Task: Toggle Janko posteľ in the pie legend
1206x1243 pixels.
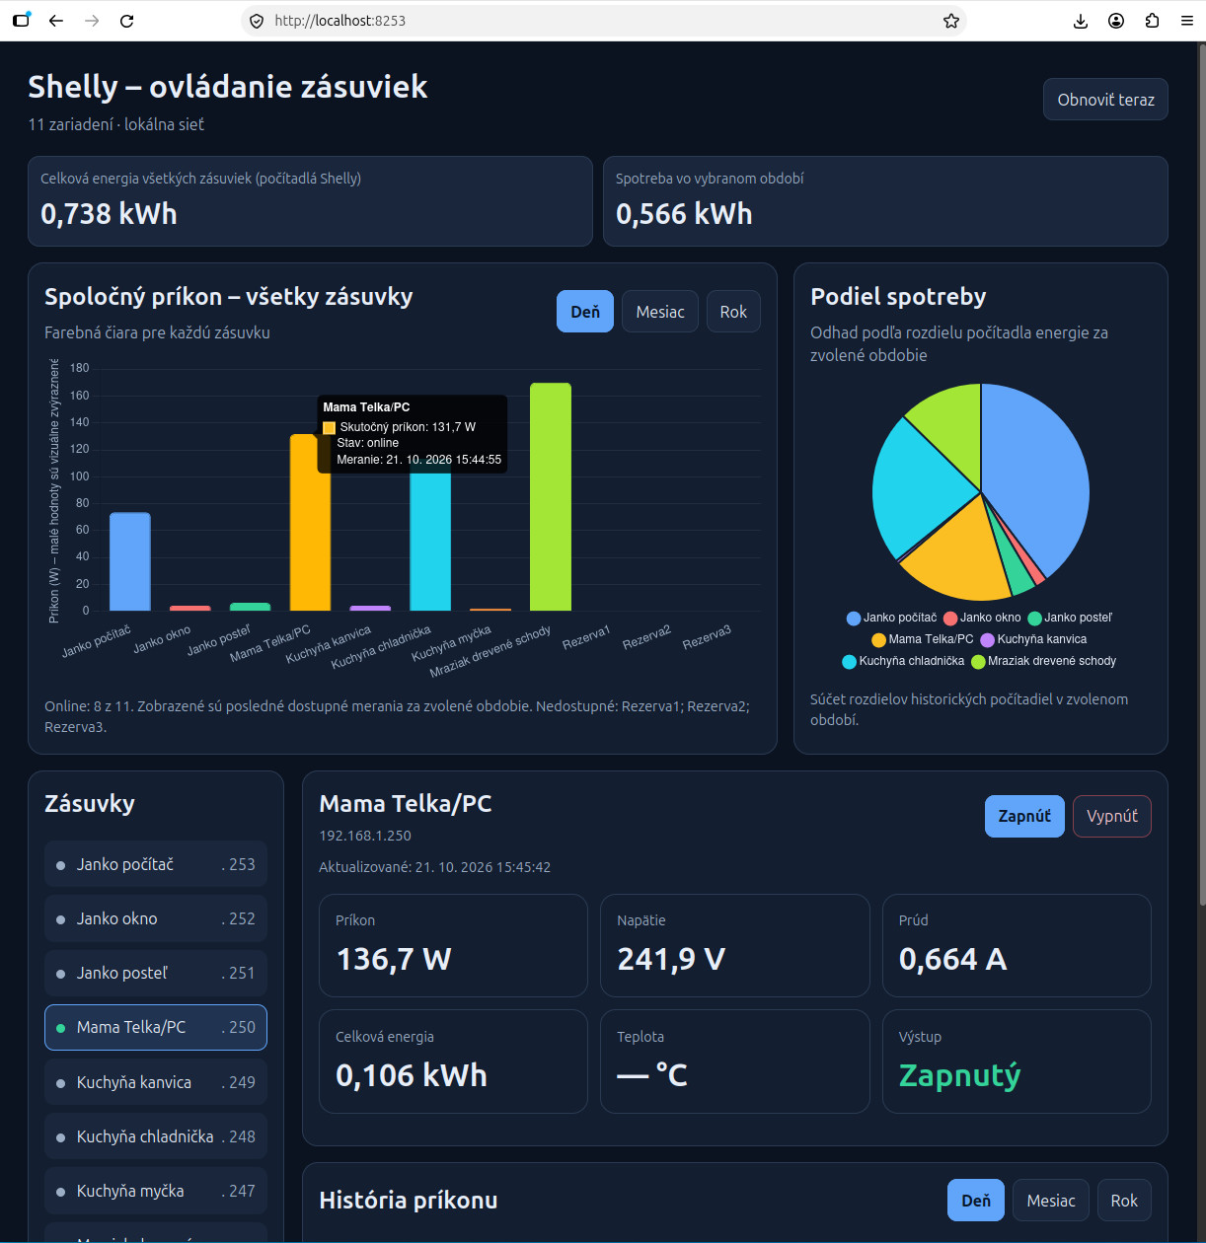Action: [1070, 618]
